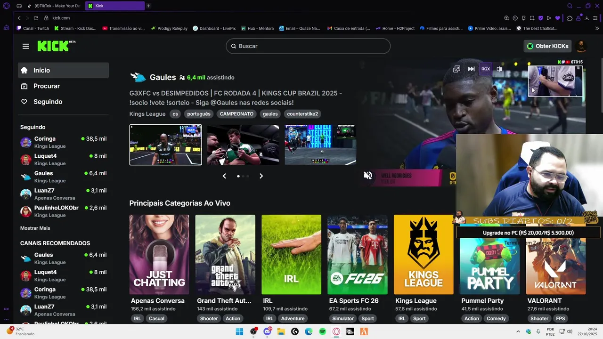Open Spotify from the taskbar

[x=323, y=331]
